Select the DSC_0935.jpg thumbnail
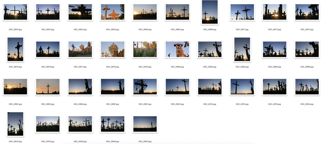The height and width of the screenshot is (144, 328). pos(48,124)
